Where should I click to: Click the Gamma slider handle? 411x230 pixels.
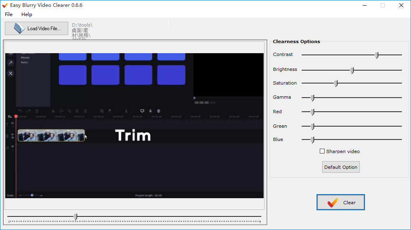(312, 97)
